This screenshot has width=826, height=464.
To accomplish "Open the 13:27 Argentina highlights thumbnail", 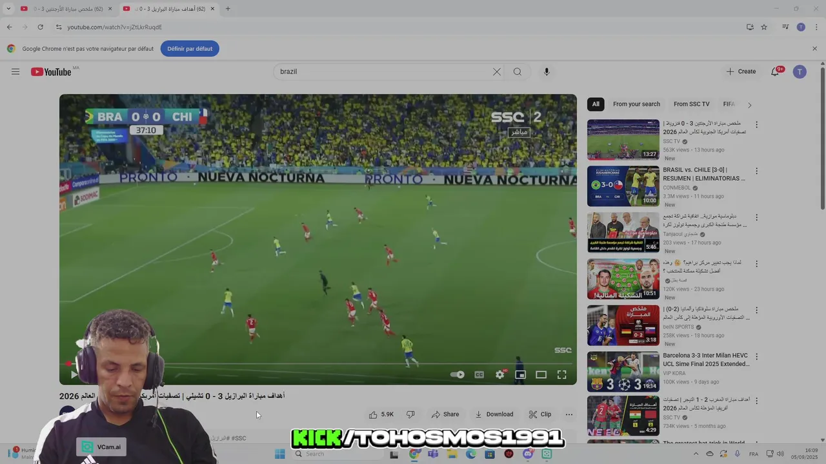I will pos(623,140).
